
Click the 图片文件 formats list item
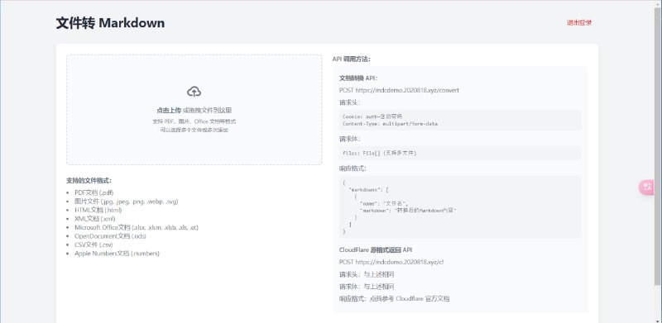point(127,202)
